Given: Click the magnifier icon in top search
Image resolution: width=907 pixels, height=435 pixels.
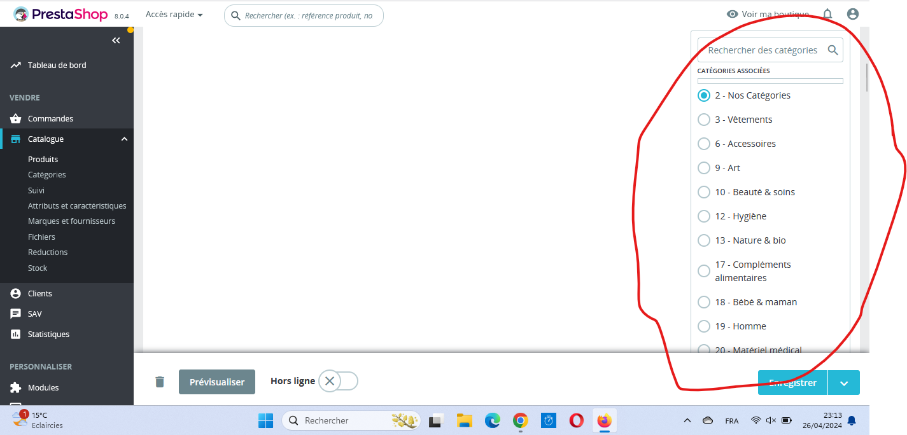Looking at the screenshot, I should click(x=236, y=15).
